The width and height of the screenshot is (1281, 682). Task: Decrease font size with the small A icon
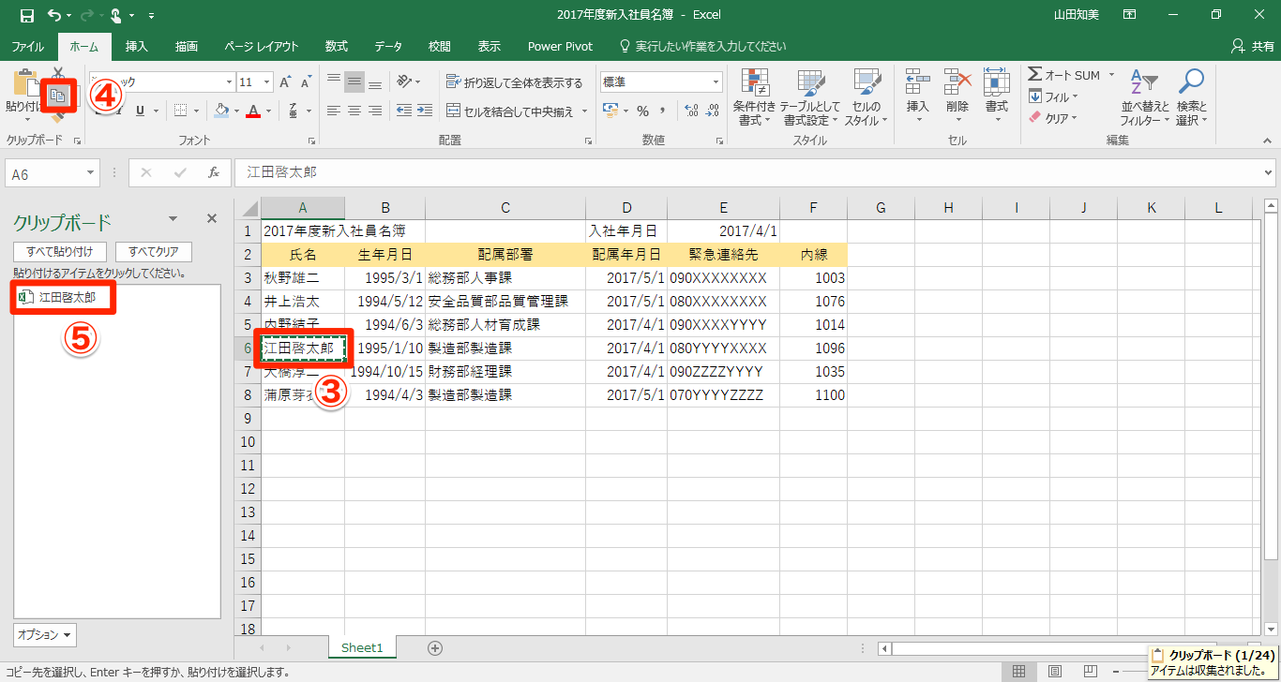point(306,82)
